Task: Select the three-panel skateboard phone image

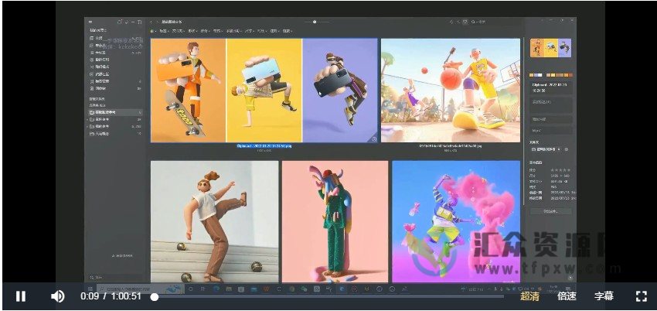Action: coord(264,90)
